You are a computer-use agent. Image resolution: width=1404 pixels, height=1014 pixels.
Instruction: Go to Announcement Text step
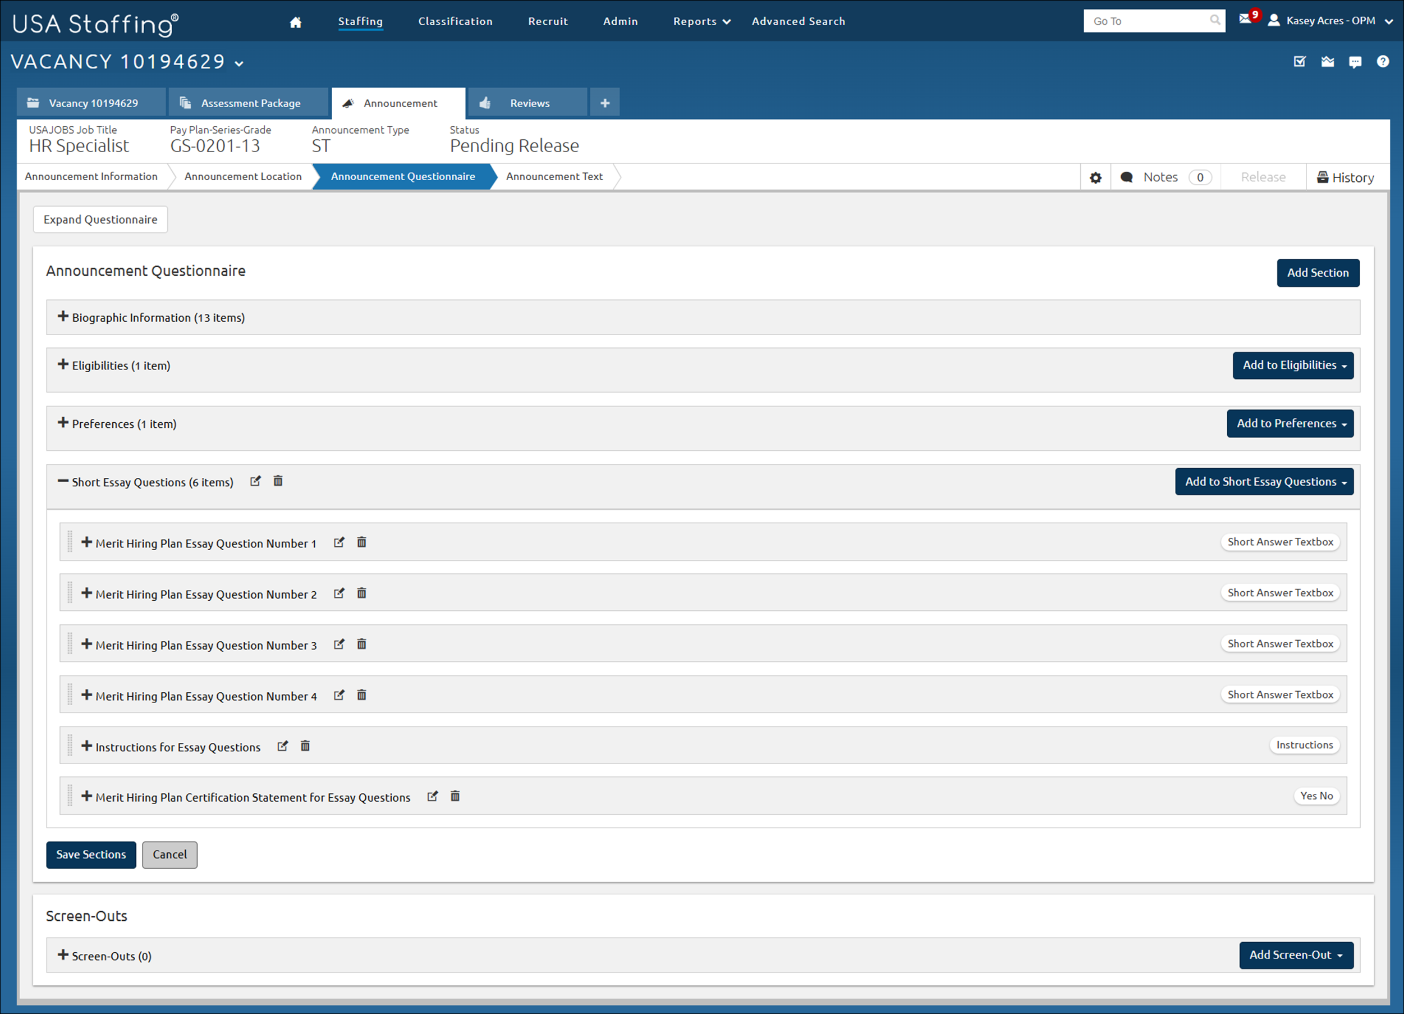click(x=554, y=176)
